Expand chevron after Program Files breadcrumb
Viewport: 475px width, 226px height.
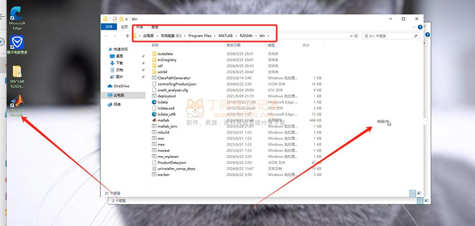click(215, 36)
